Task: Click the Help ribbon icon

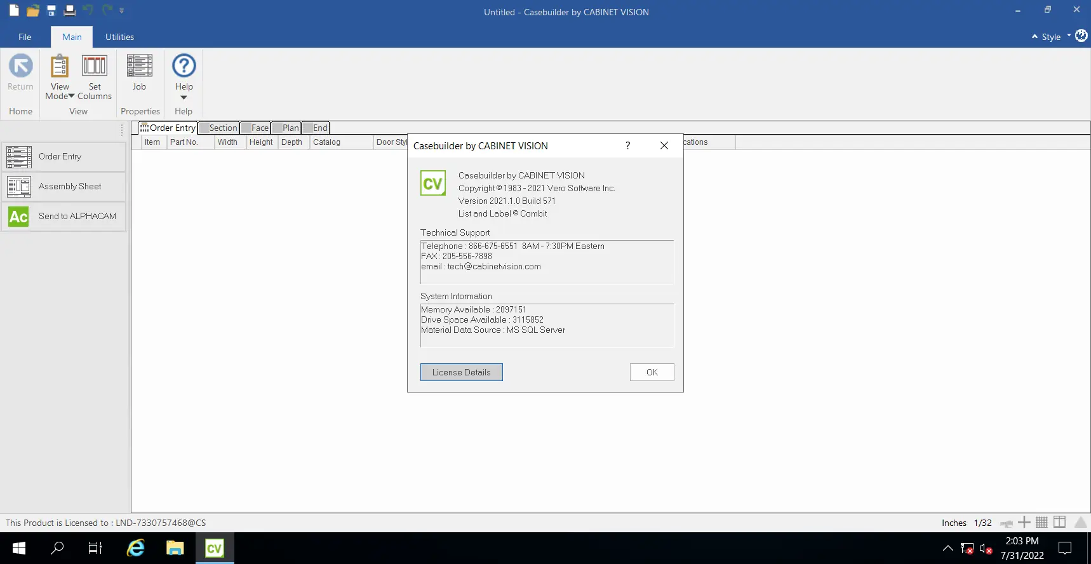Action: point(184,66)
